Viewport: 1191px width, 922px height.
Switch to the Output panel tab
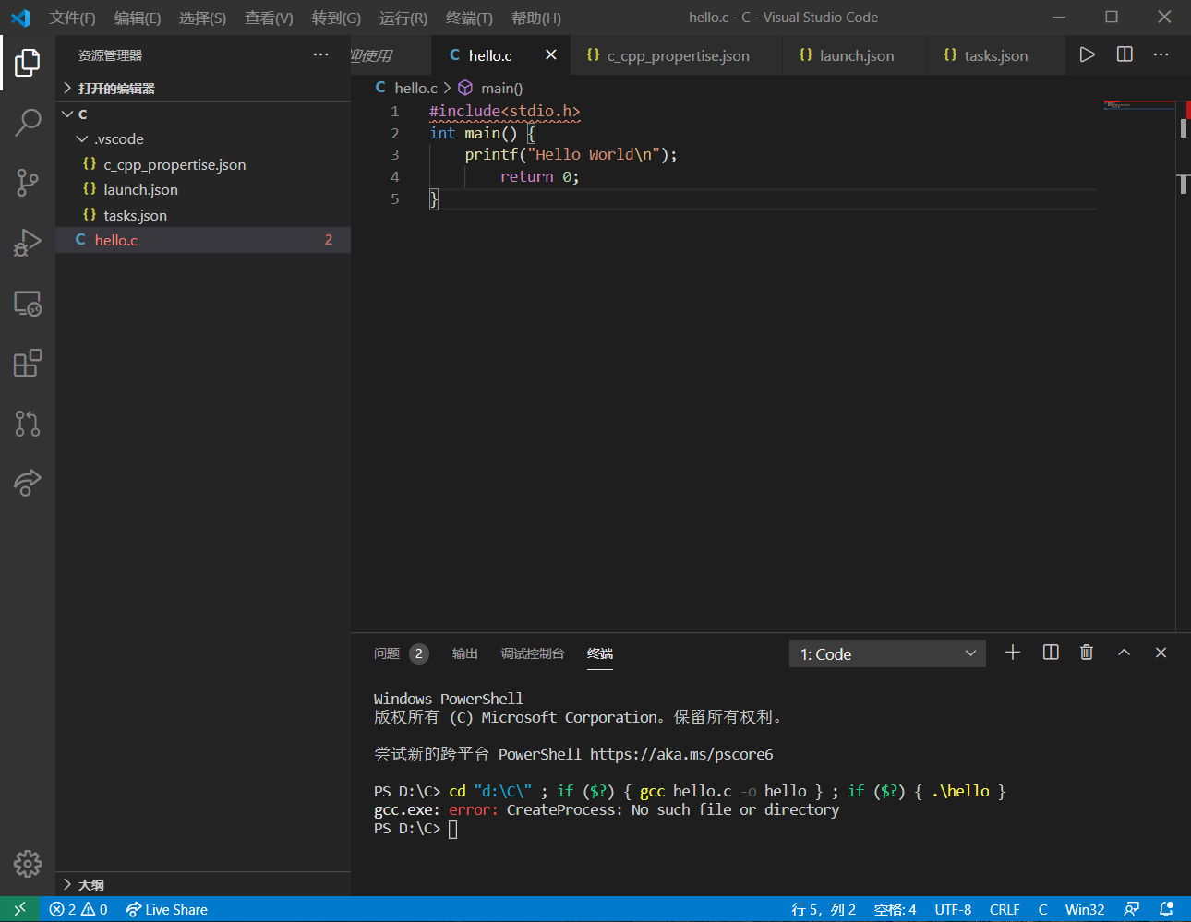(x=464, y=653)
